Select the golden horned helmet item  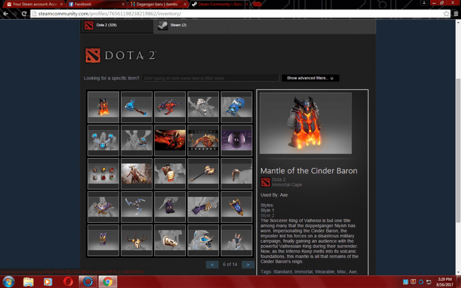pyautogui.click(x=136, y=240)
